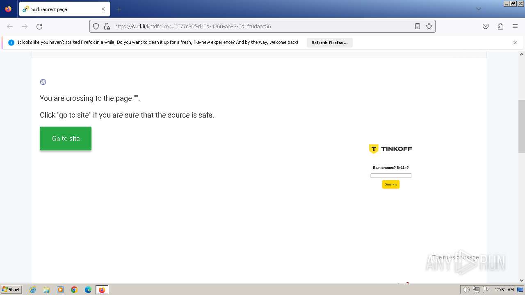Viewport: 525px width, 295px height.
Task: Click the 12:51 AM clock
Action: click(x=504, y=290)
